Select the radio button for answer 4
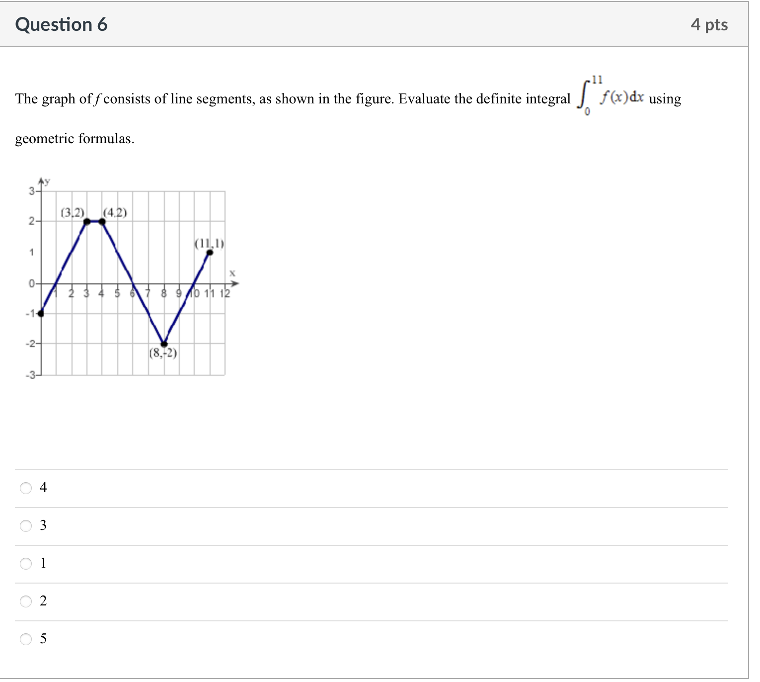The height and width of the screenshot is (682, 760). click(x=26, y=488)
